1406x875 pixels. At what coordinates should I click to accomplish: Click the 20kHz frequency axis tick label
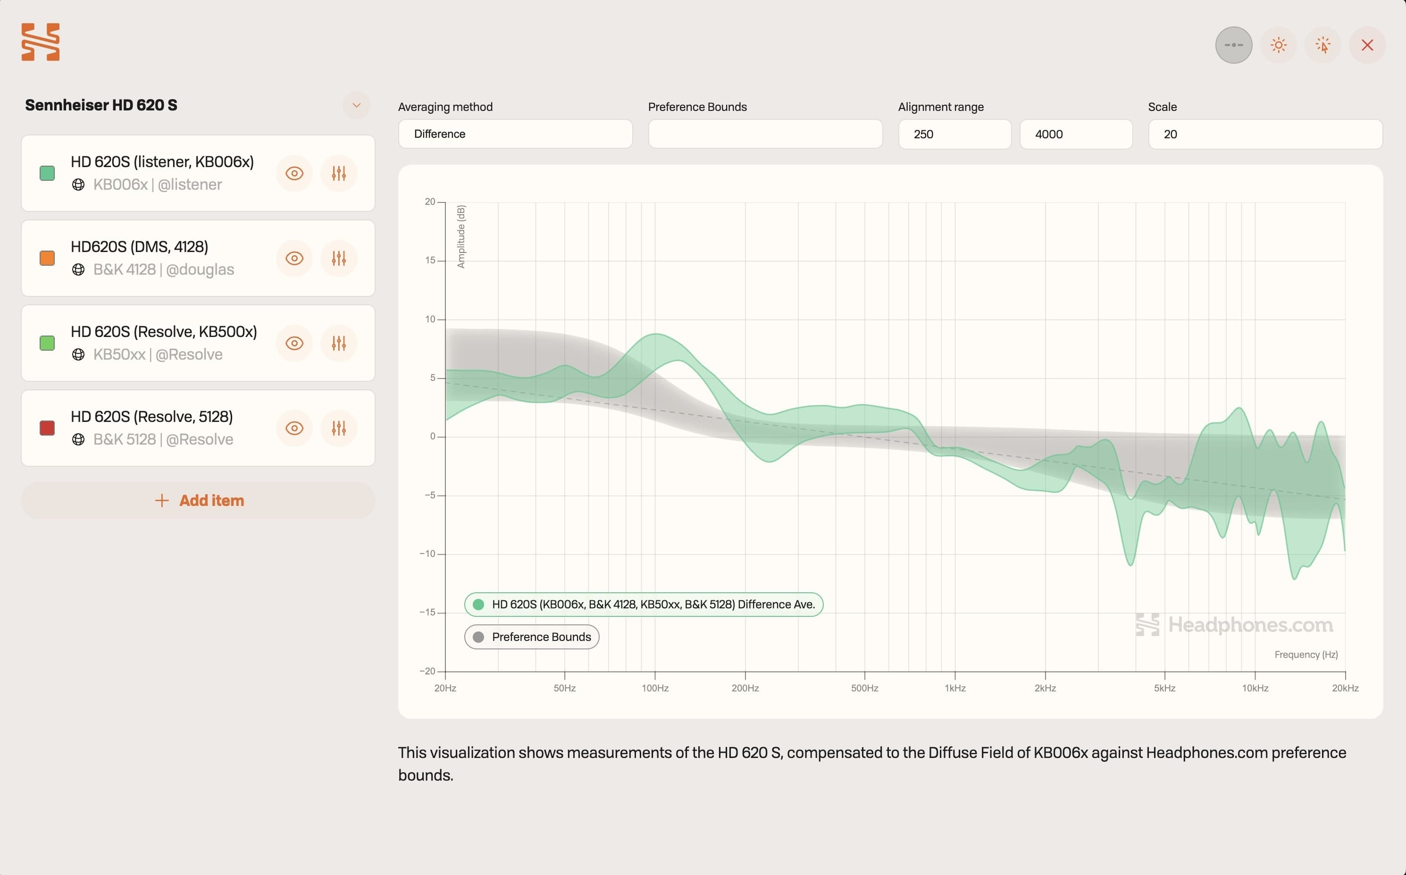coord(1345,688)
